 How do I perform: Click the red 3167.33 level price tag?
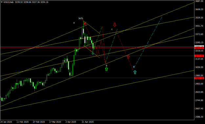199,56
